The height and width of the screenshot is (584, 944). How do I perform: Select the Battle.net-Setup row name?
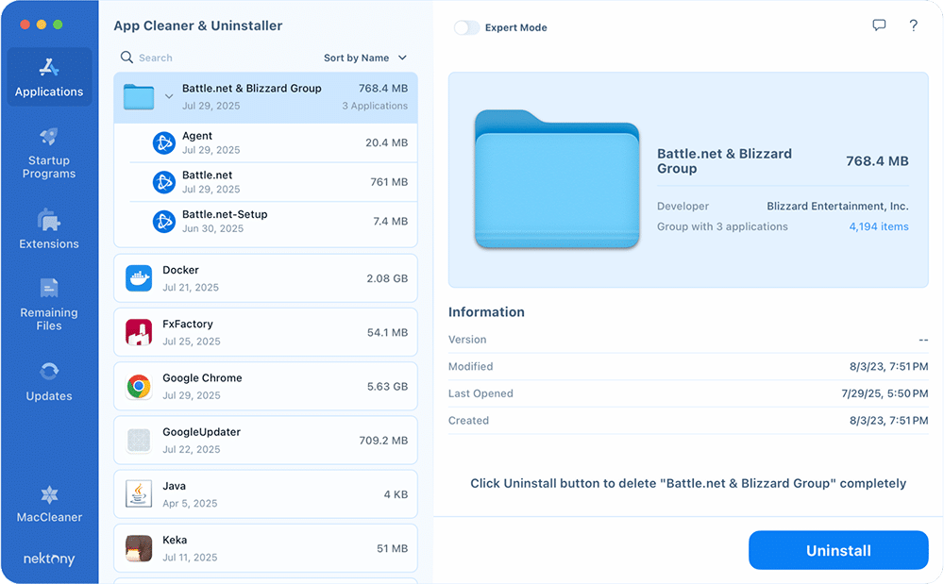coord(225,214)
